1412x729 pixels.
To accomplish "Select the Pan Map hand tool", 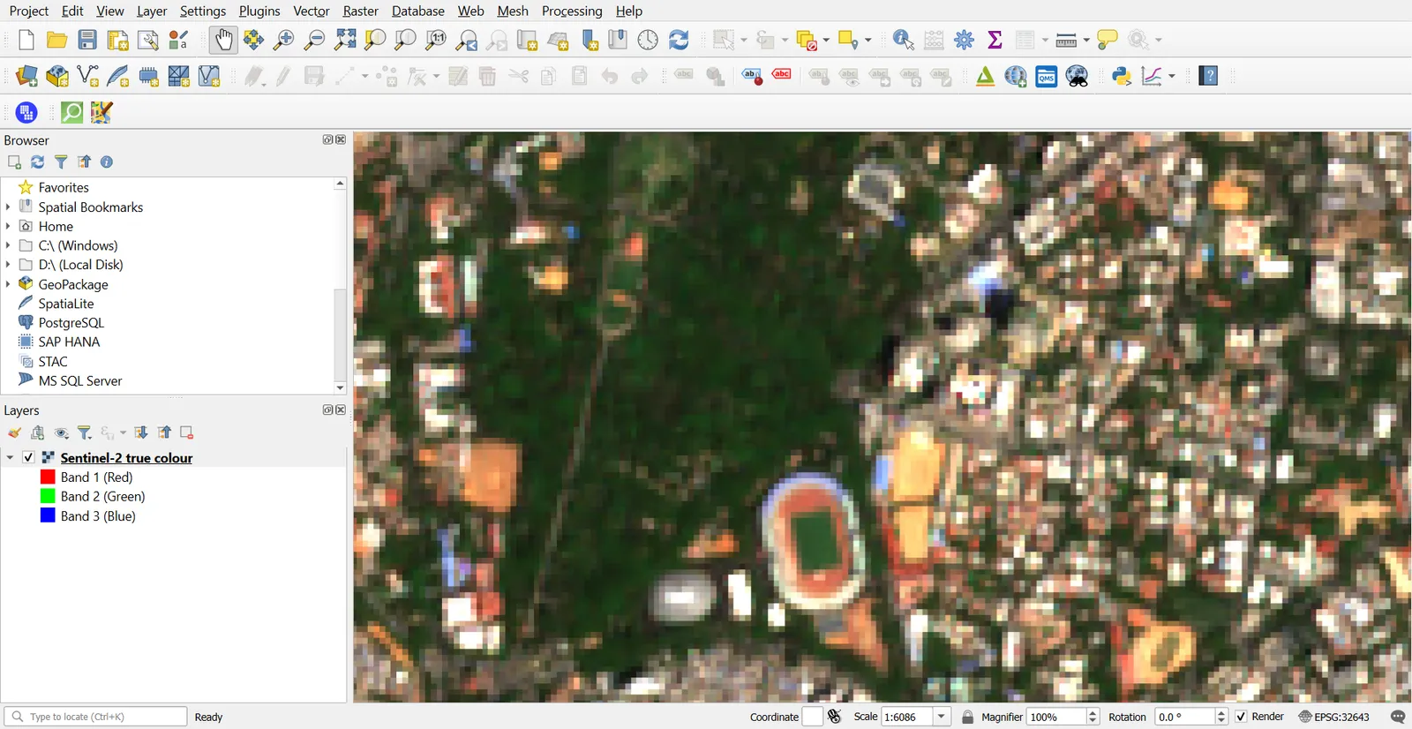I will coord(224,40).
